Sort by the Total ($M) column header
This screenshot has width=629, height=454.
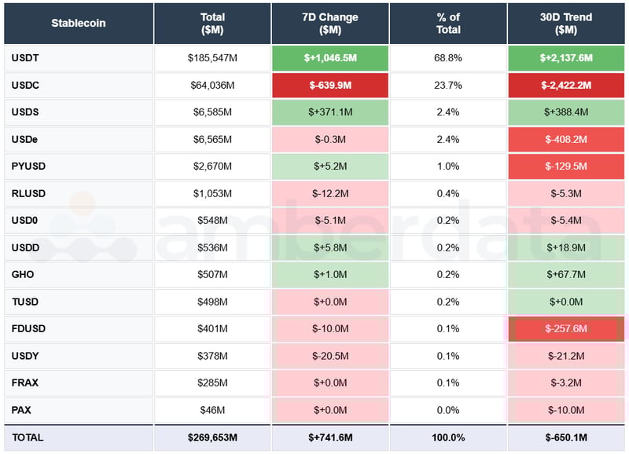[212, 24]
